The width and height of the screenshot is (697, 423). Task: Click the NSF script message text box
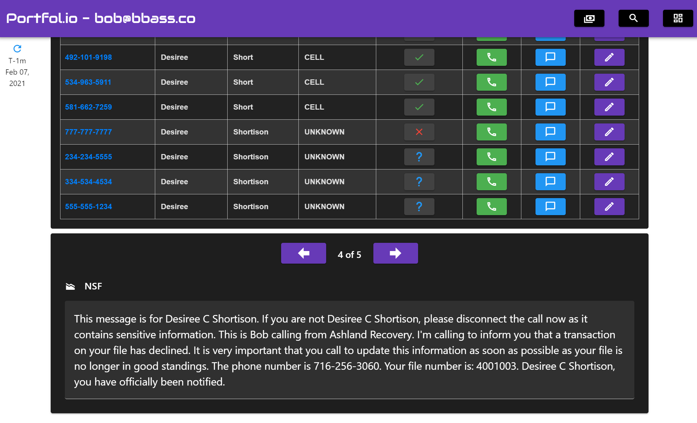coord(349,350)
